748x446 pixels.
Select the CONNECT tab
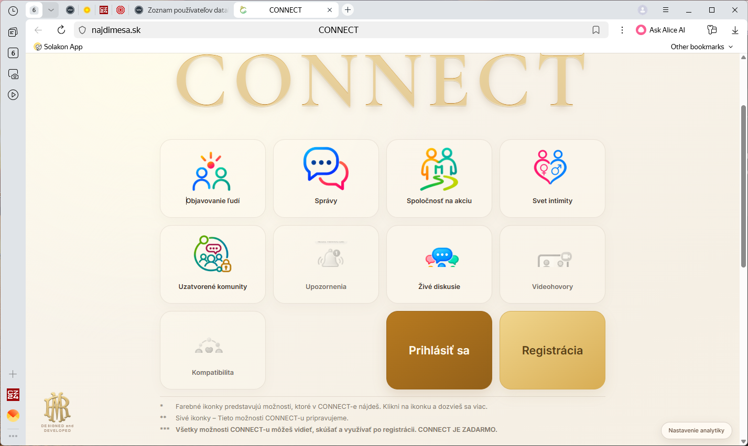coord(286,10)
